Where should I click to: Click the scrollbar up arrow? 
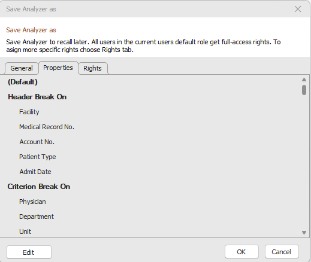click(304, 80)
